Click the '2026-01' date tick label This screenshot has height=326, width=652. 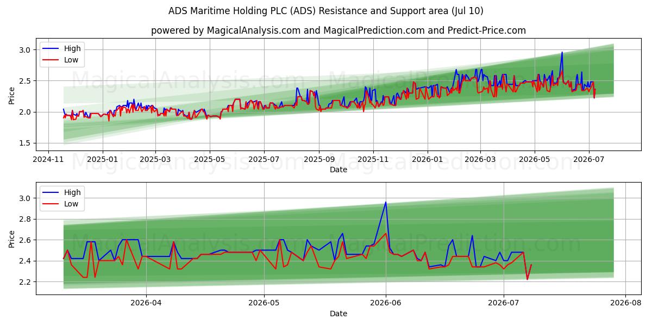coord(427,160)
